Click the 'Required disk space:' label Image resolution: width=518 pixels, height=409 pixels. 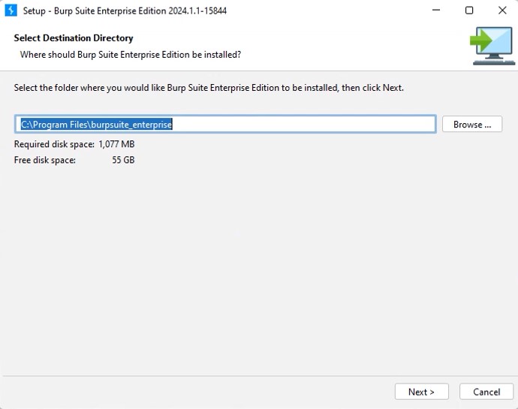[x=54, y=144]
